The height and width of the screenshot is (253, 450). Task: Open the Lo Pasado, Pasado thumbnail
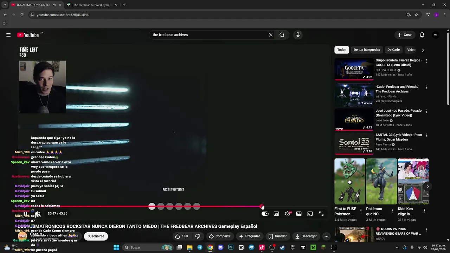[x=354, y=119]
